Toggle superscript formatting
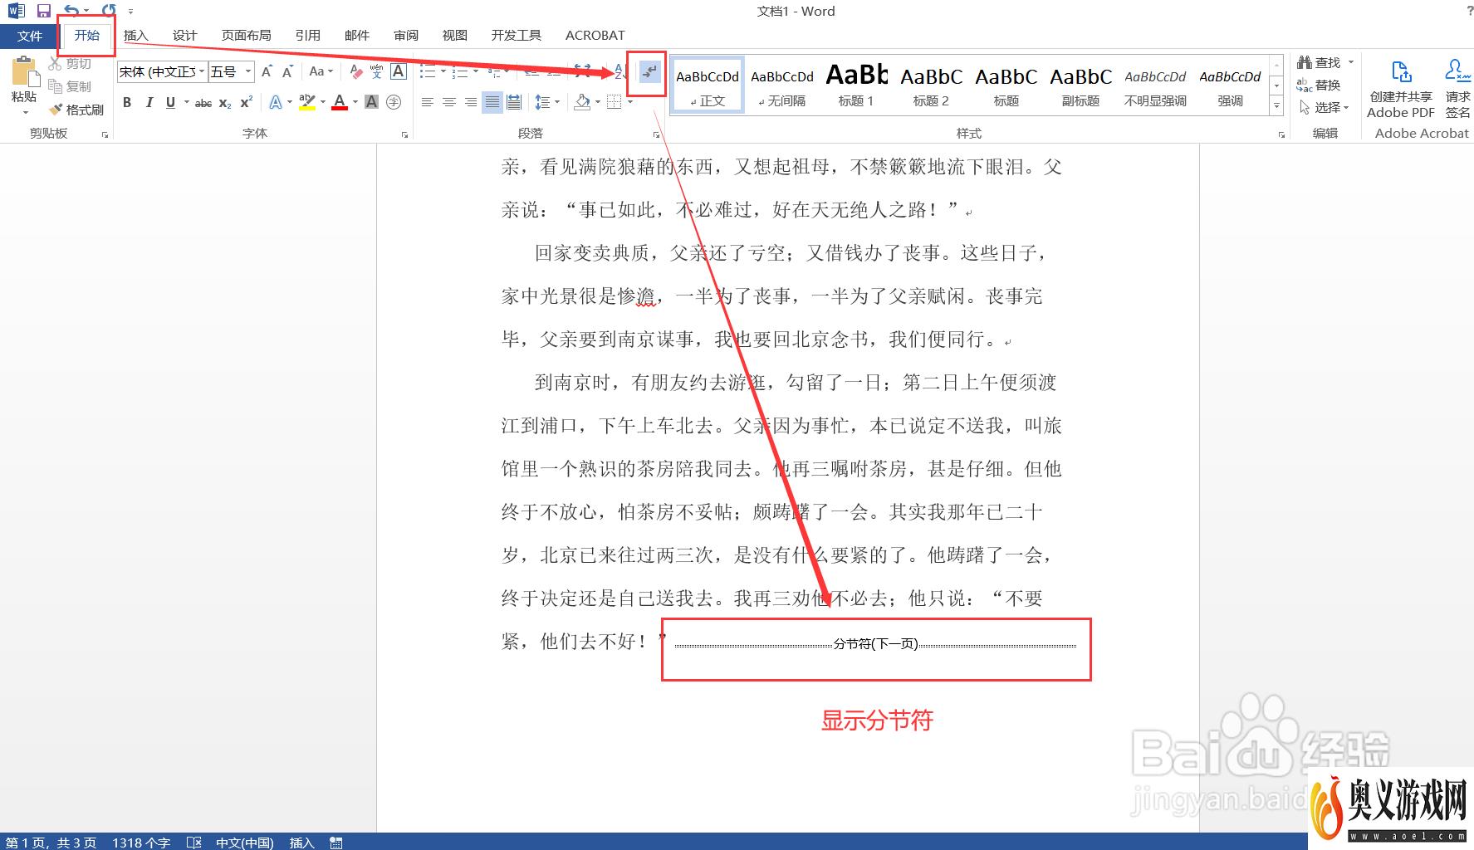 pyautogui.click(x=246, y=102)
